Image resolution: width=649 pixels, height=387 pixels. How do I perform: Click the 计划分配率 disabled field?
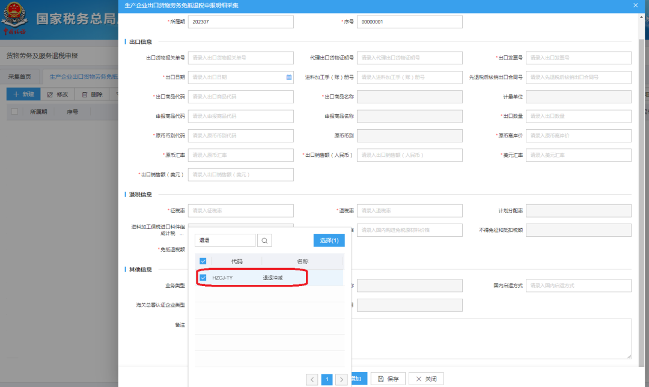click(x=579, y=211)
